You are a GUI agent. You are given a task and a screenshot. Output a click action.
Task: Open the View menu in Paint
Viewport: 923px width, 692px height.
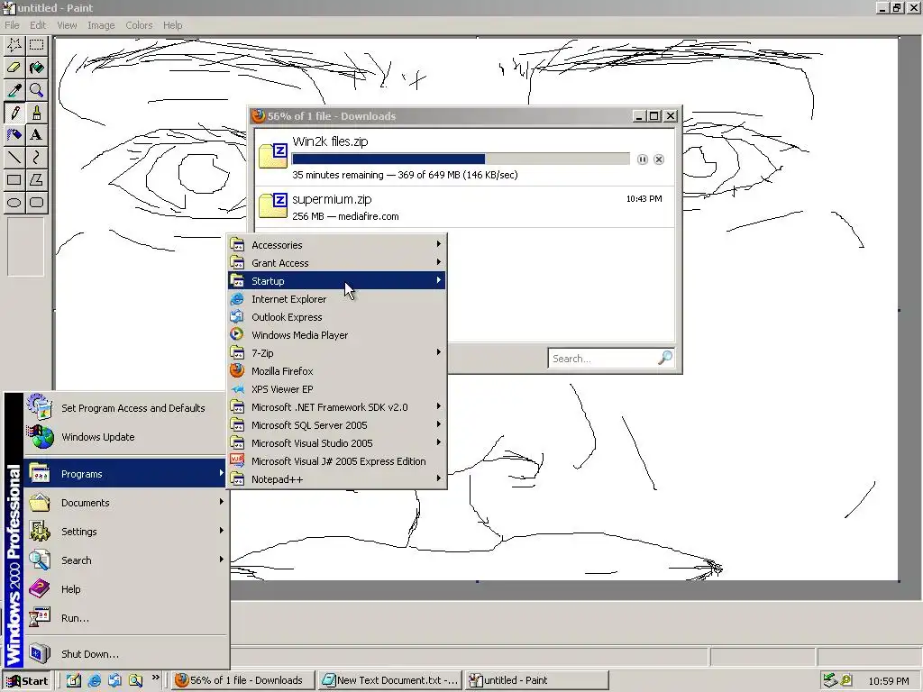pos(67,25)
